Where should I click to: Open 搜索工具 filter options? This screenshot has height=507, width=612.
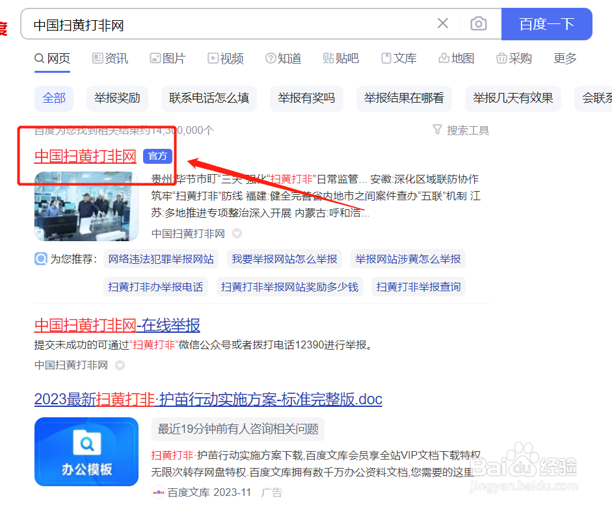pyautogui.click(x=461, y=130)
